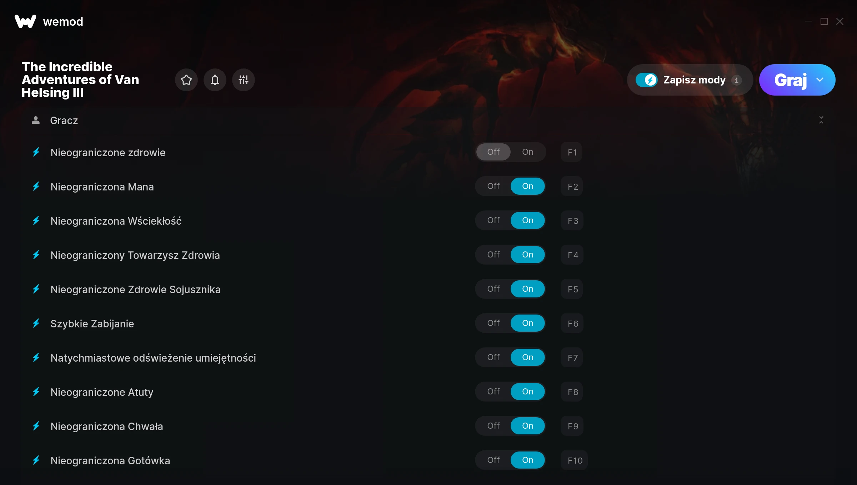
Task: Click the info icon beside Zapisz mody
Action: pyautogui.click(x=736, y=80)
